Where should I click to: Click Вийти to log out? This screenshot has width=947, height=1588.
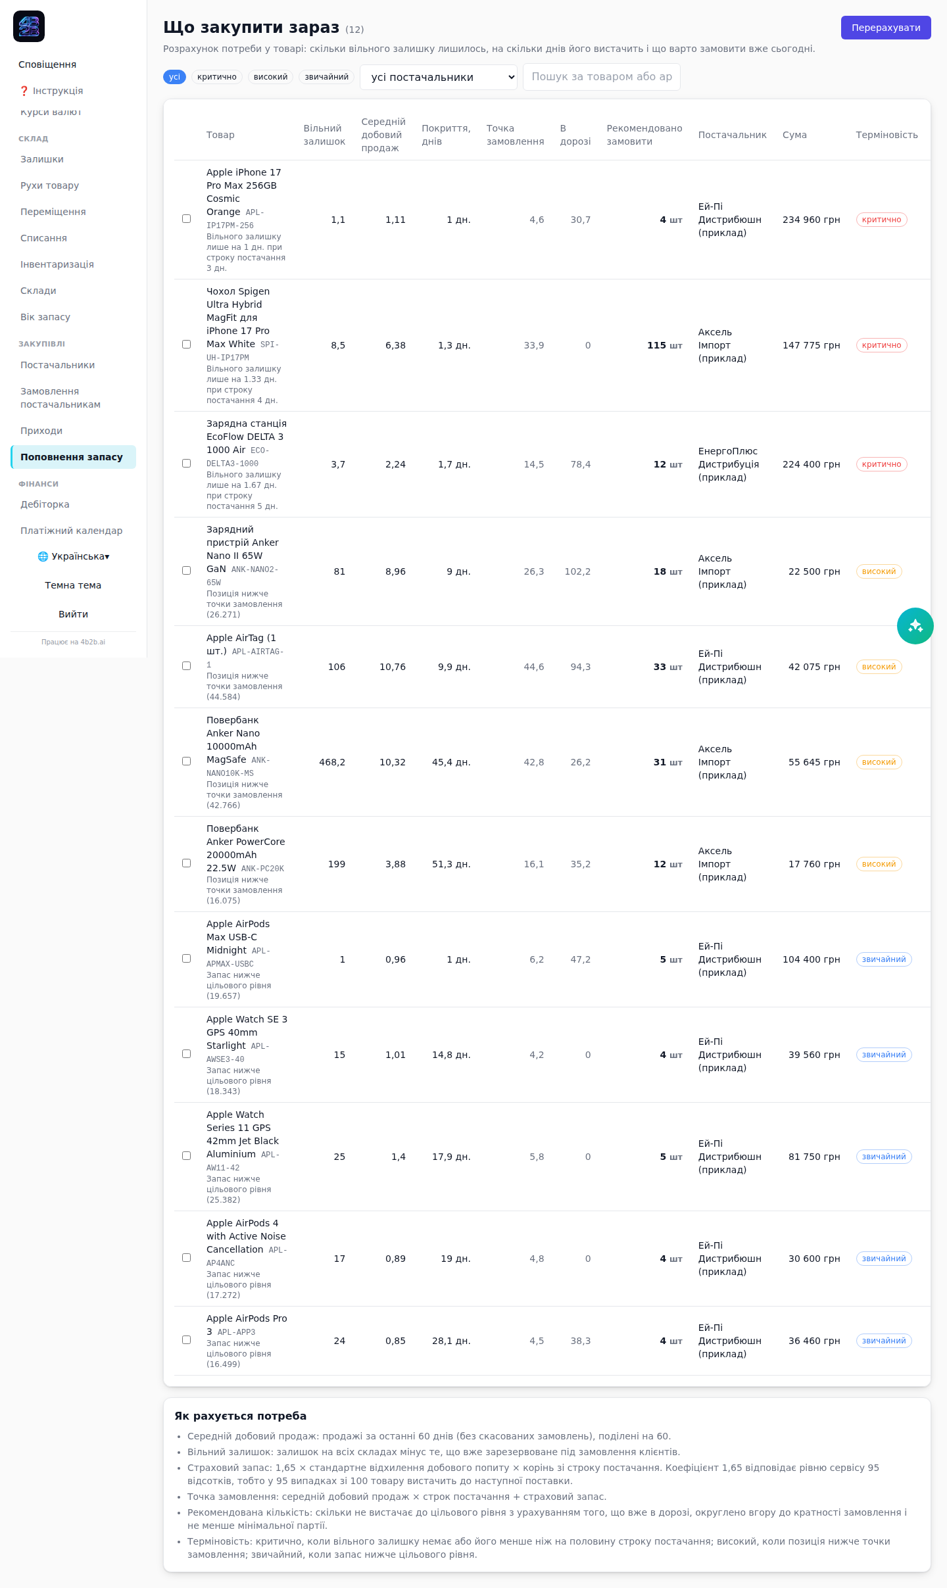point(73,614)
